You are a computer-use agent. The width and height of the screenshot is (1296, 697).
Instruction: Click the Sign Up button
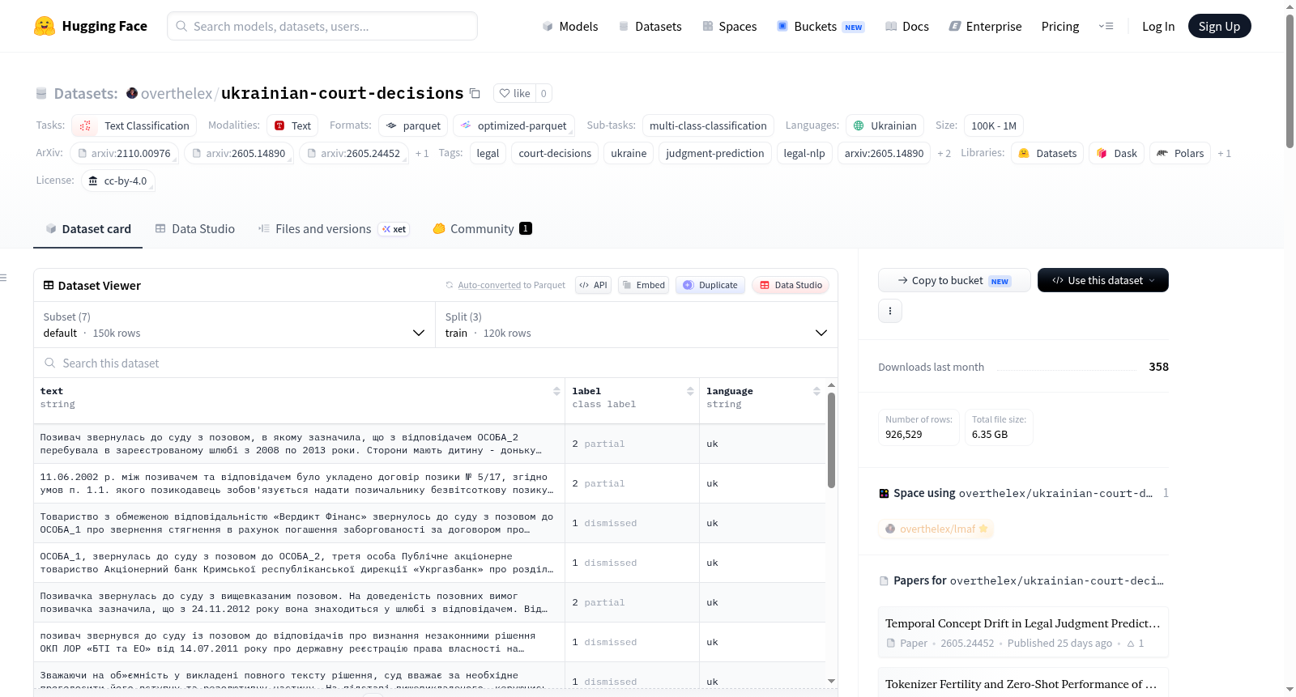coord(1220,26)
